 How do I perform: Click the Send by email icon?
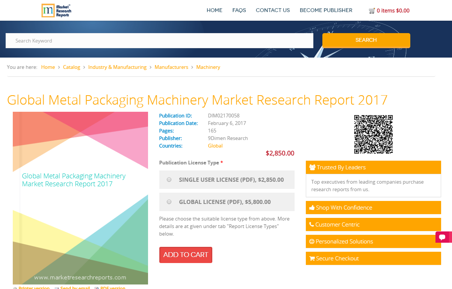coord(56,287)
